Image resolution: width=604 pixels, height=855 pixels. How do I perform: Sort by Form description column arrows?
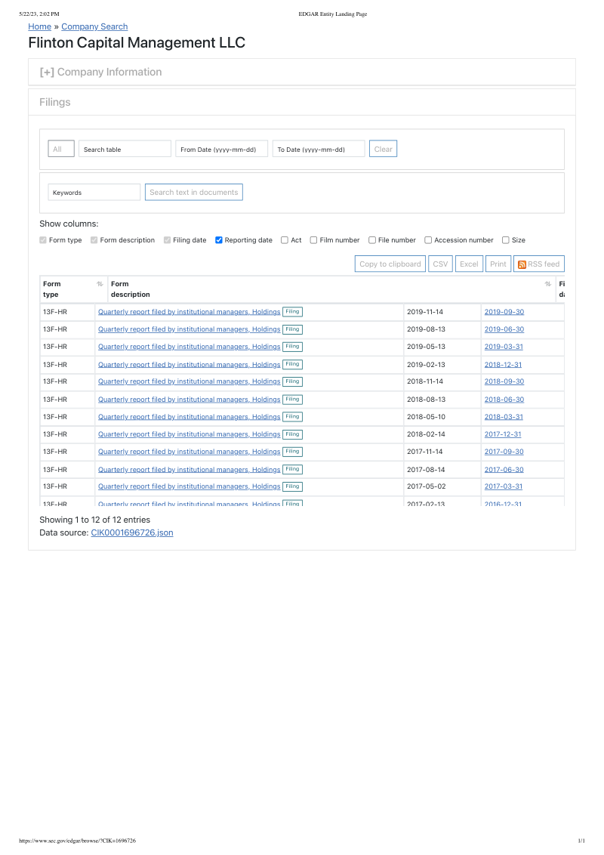548,284
